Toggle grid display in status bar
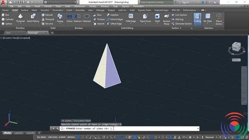The height and width of the screenshot is (140, 249). tap(79, 137)
